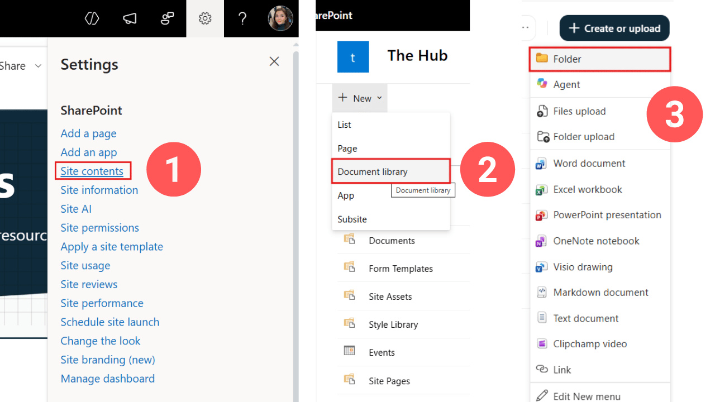This screenshot has height=402, width=715.
Task: Click Apply a site template link
Action: 112,247
